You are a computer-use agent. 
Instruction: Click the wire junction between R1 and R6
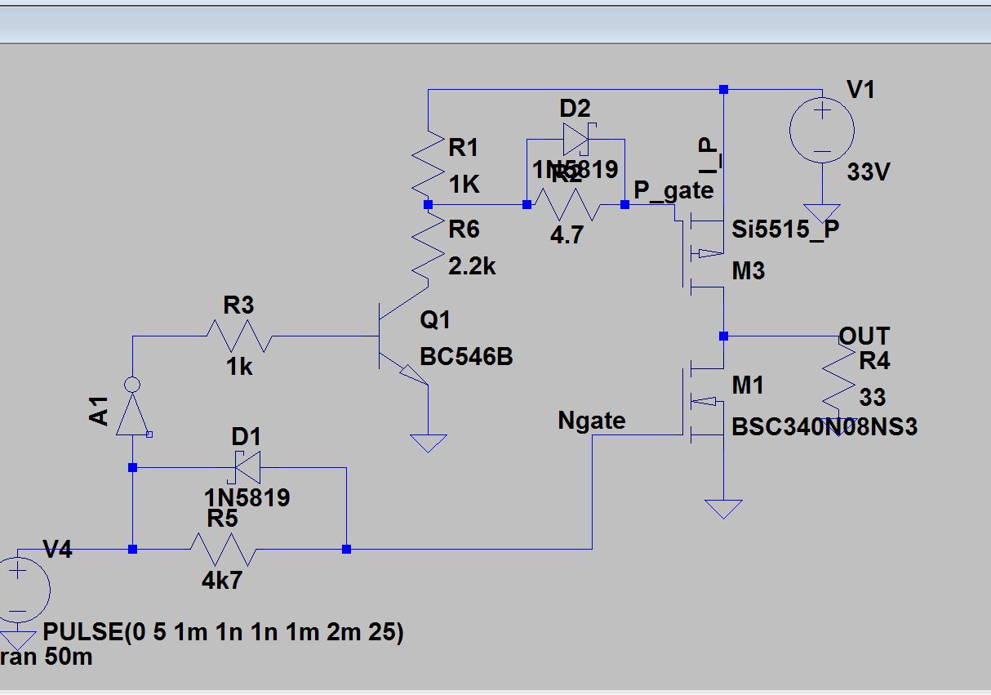click(x=429, y=205)
